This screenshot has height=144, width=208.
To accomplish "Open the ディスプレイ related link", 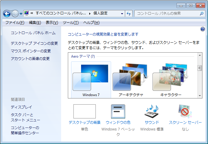I will 21,107.
